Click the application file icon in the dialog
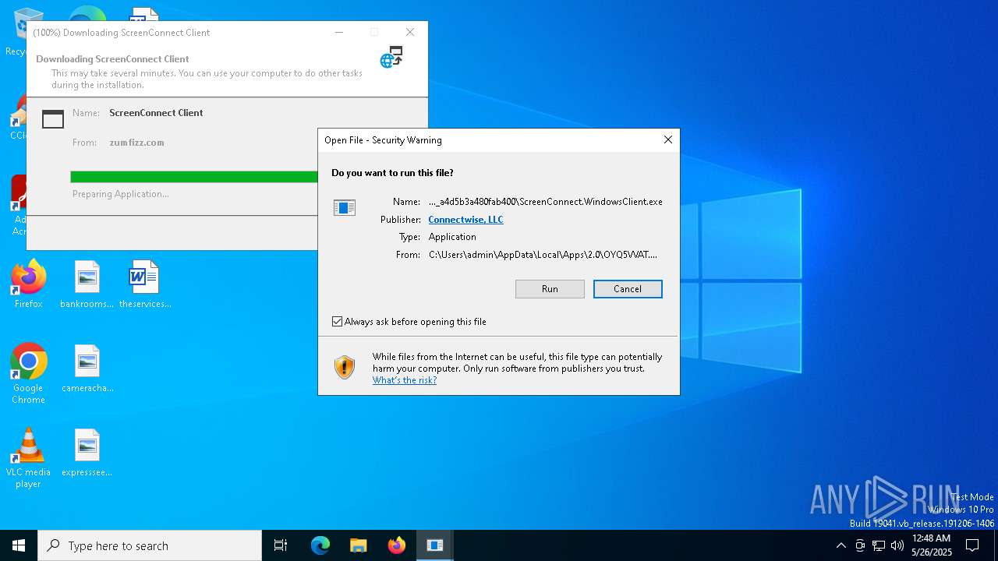This screenshot has height=561, width=998. pos(345,208)
